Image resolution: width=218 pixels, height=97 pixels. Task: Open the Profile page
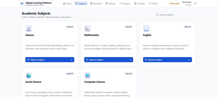(153, 4)
